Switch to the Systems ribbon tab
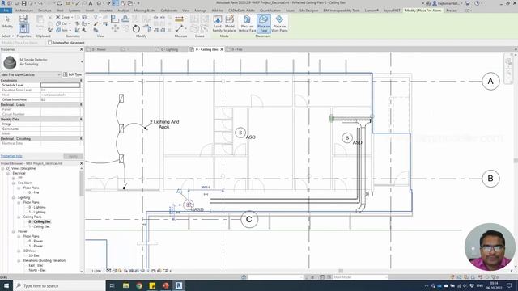 (x=74, y=11)
